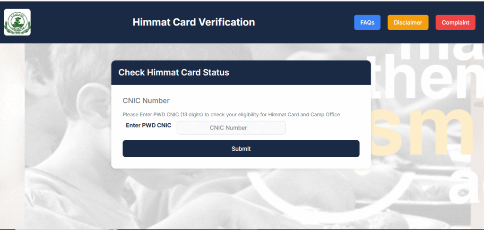Open the FAQs page

tap(367, 22)
